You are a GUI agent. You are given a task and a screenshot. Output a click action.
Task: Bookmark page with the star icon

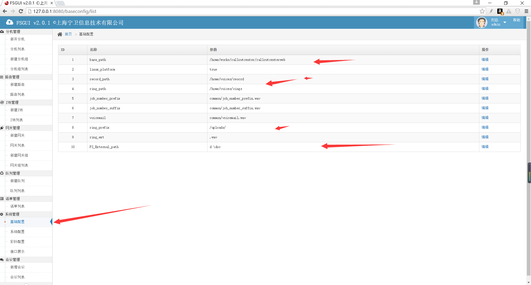[x=482, y=11]
